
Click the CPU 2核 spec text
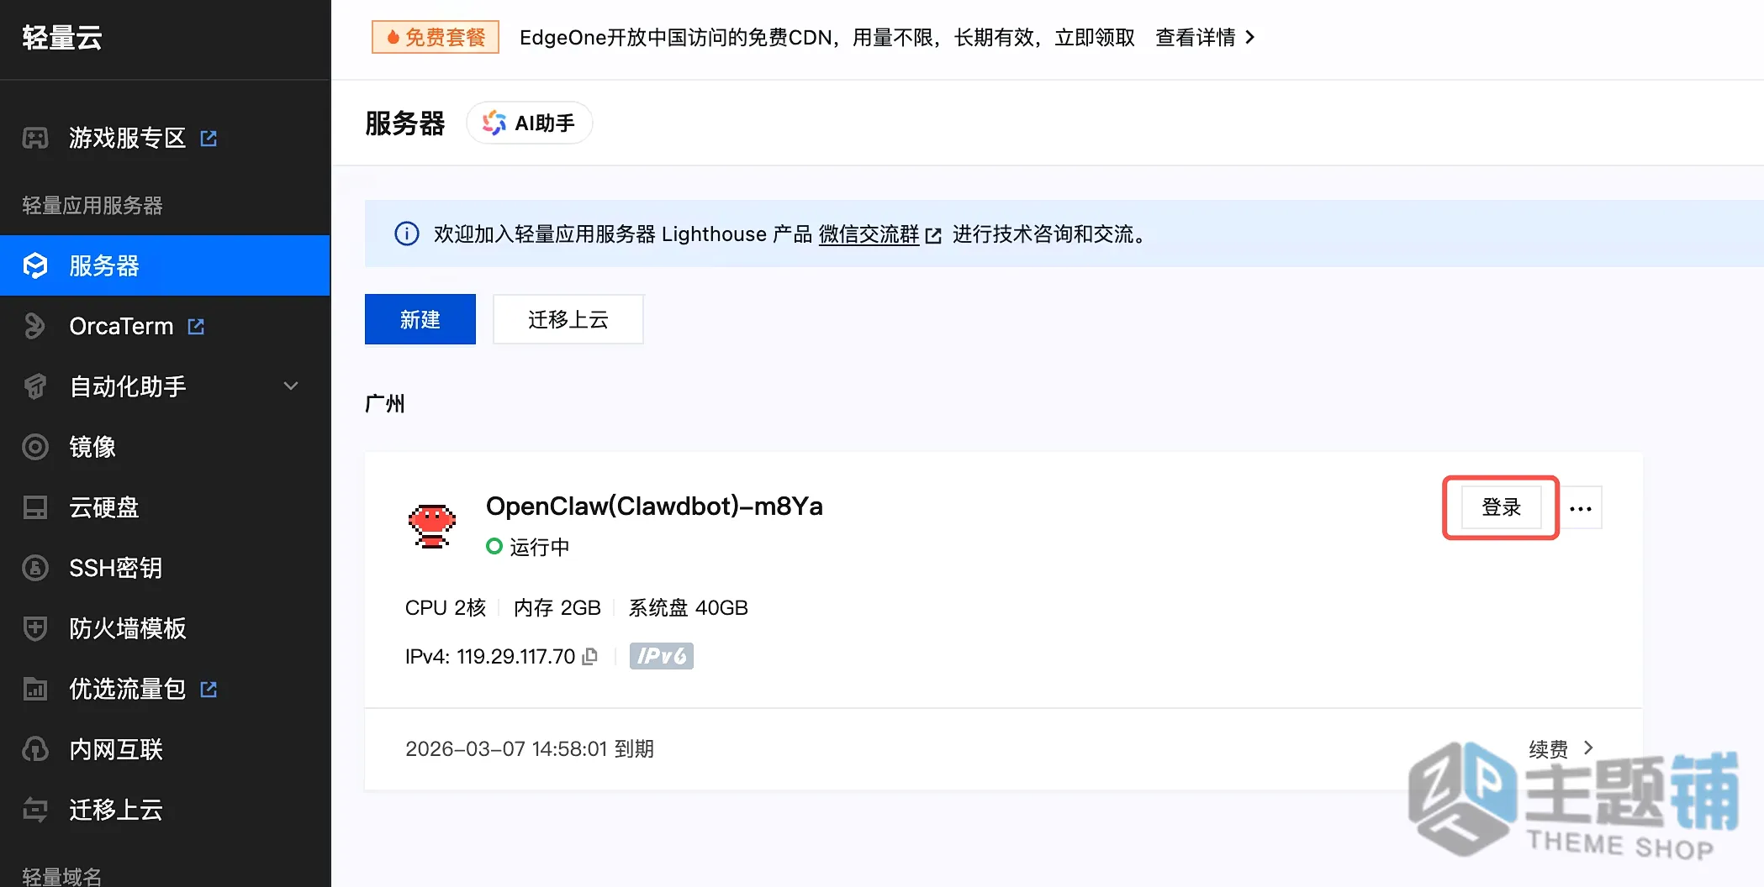(x=446, y=607)
